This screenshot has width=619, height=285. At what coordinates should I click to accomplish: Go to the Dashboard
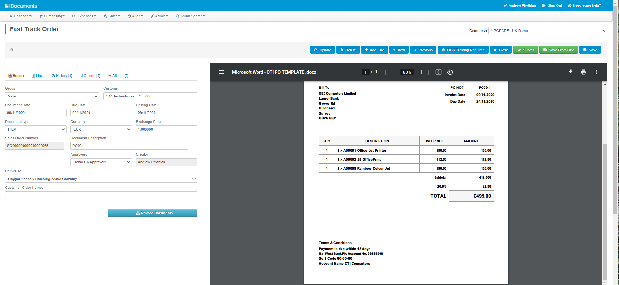coord(20,16)
